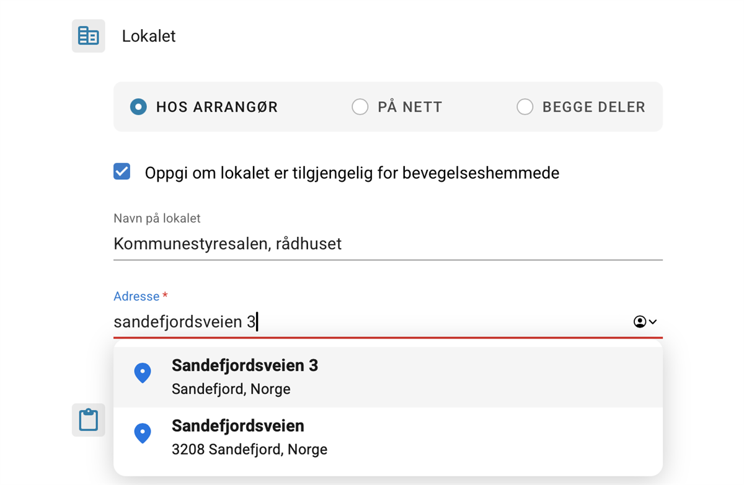Screen dimensions: 744x485
Task: Open the autofill chevron in Adresse field
Action: point(653,322)
